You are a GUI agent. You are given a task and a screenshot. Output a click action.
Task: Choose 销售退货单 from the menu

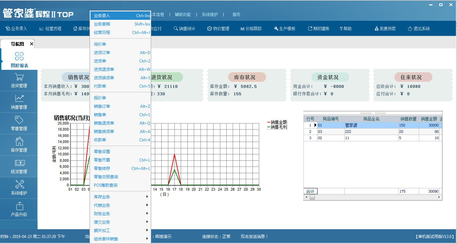click(x=121, y=123)
